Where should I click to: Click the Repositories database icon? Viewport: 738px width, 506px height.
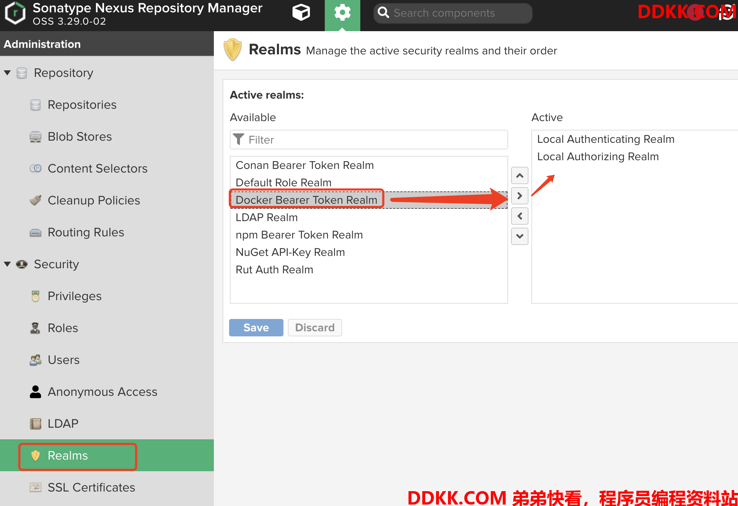36,105
